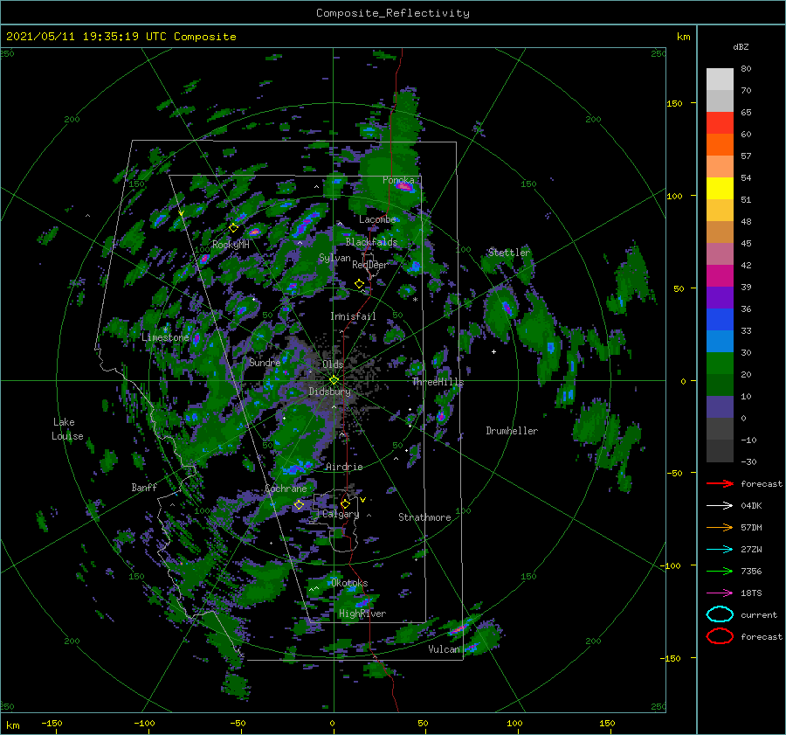Image resolution: width=786 pixels, height=735 pixels.
Task: Click the 33 dBZ royal blue swatch
Action: [720, 319]
